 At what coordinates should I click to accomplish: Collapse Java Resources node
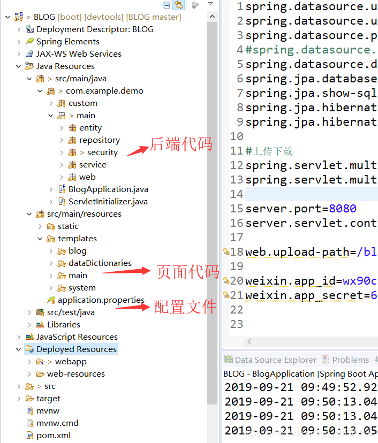[x=19, y=66]
